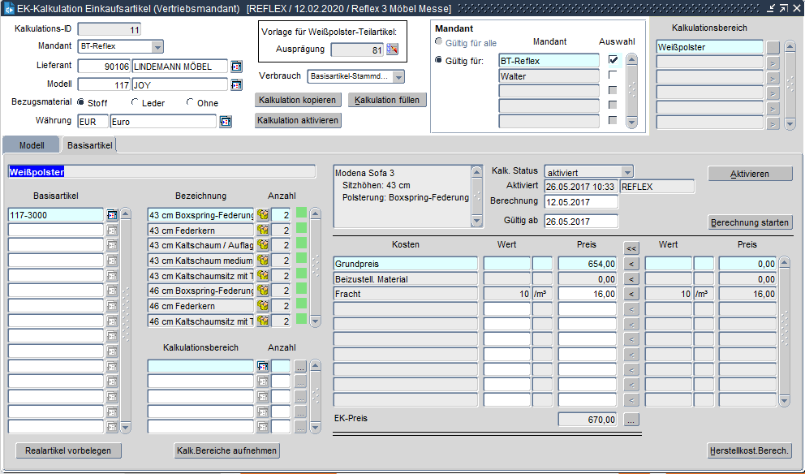Select the Basisartikel tab
The image size is (805, 474).
90,144
